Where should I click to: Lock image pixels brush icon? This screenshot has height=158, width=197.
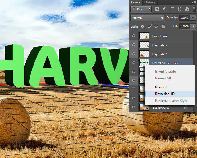pos(150,26)
